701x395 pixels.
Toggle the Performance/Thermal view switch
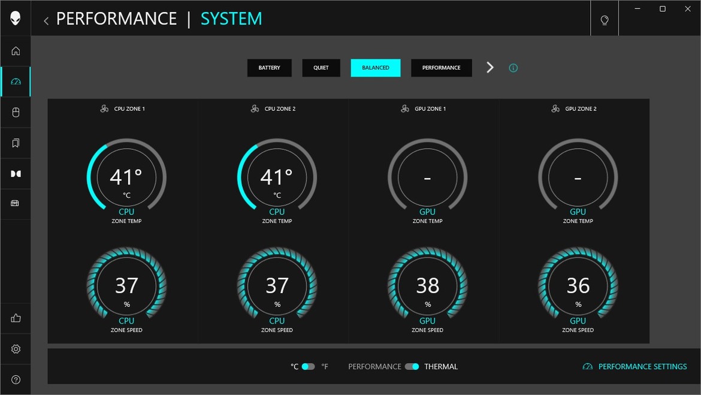point(412,366)
